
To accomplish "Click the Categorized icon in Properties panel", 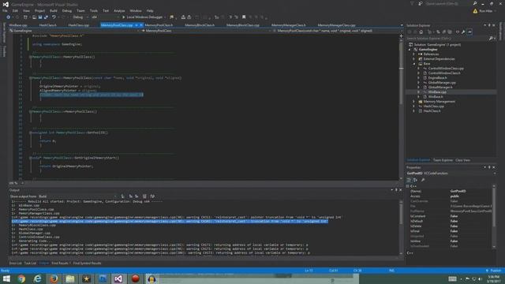I will (x=409, y=180).
